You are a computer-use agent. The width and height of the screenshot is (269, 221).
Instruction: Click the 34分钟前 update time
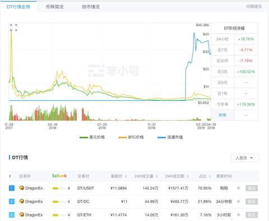pyautogui.click(x=224, y=201)
